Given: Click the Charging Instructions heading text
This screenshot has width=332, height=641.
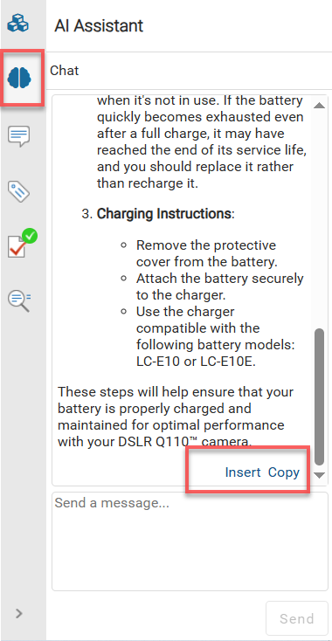Looking at the screenshot, I should [163, 214].
